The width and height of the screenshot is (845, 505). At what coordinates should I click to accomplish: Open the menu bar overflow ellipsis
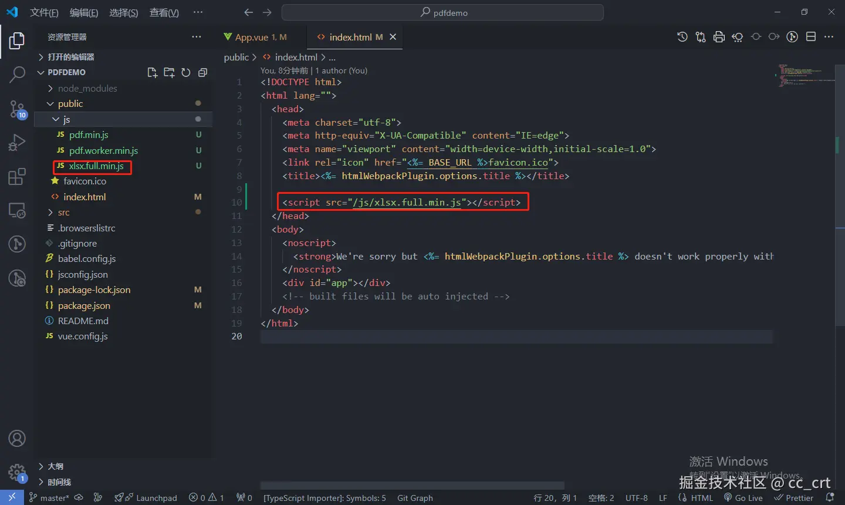[x=198, y=12]
